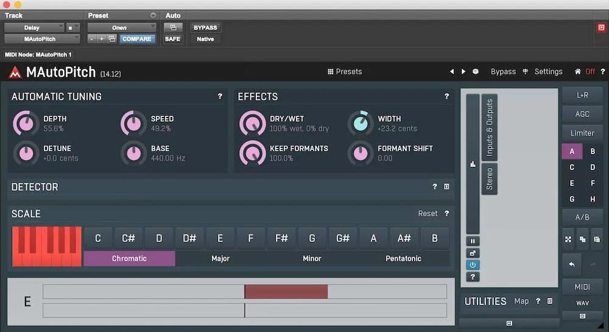Image resolution: width=609 pixels, height=332 pixels.
Task: Open the plugin Settings
Action: tap(548, 71)
